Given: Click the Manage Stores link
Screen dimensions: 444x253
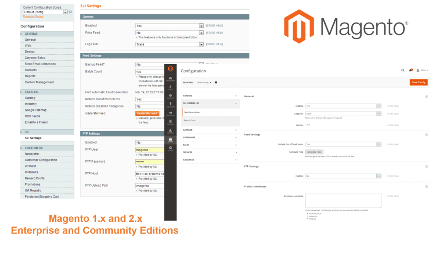Looking at the screenshot, I should [33, 16].
